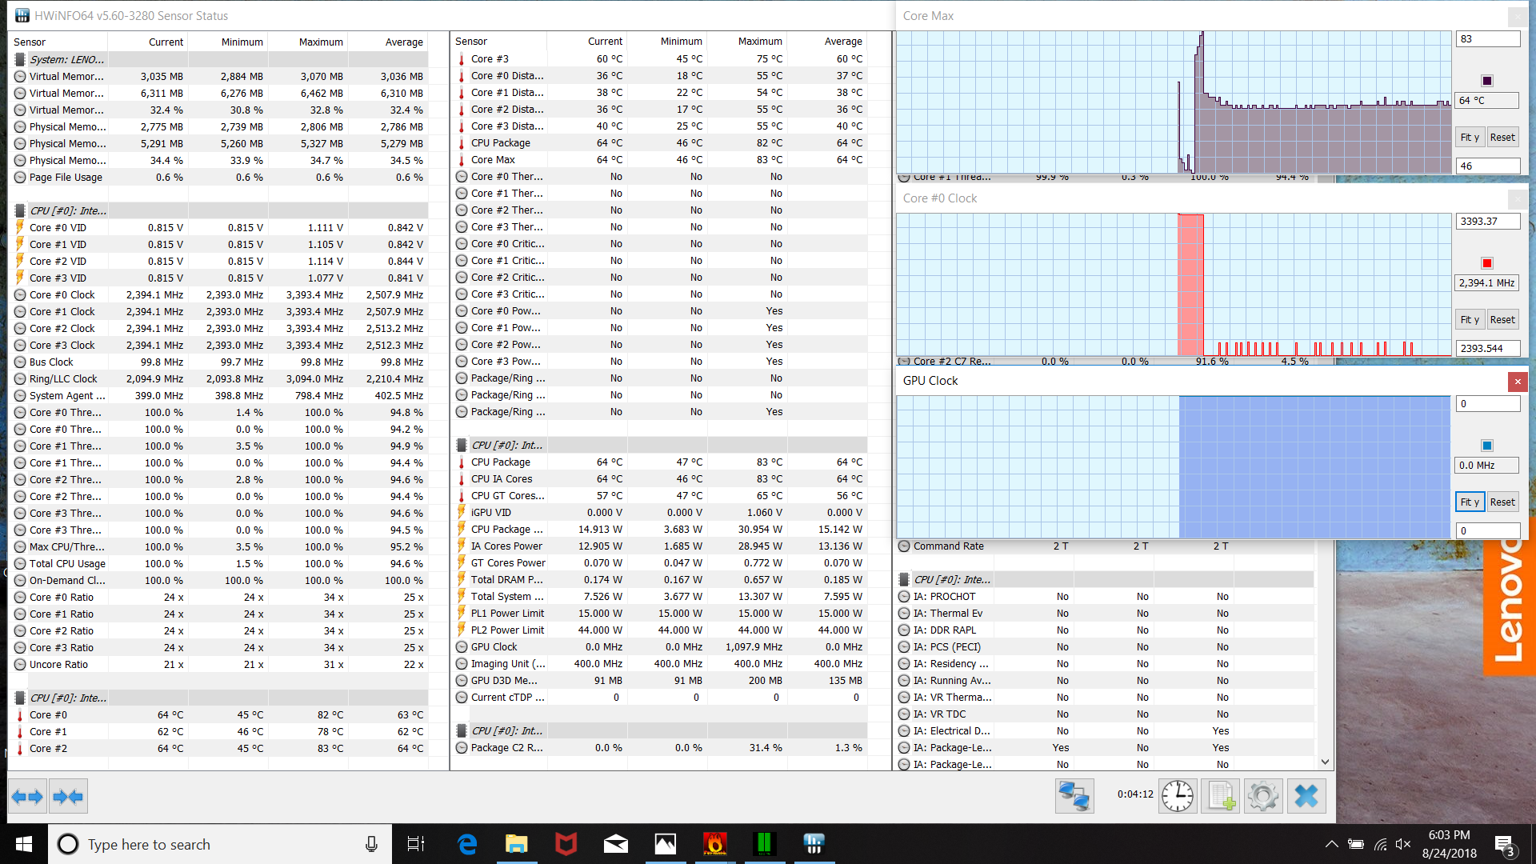
Task: Click the clock reset timer icon
Action: 1178,796
